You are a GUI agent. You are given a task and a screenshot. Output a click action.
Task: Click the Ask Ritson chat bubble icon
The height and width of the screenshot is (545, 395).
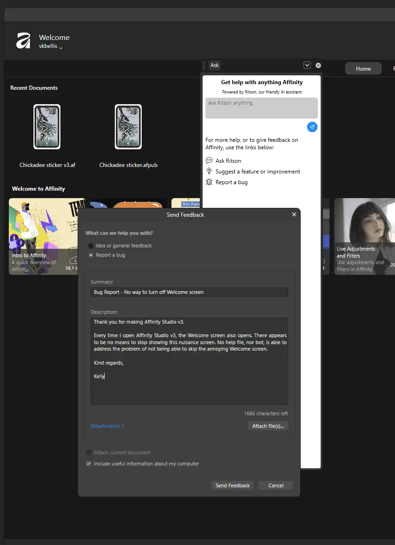(x=209, y=160)
